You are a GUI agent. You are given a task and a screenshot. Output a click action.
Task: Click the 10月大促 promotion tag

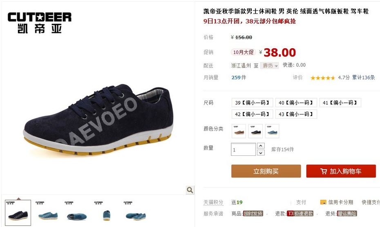243,52
